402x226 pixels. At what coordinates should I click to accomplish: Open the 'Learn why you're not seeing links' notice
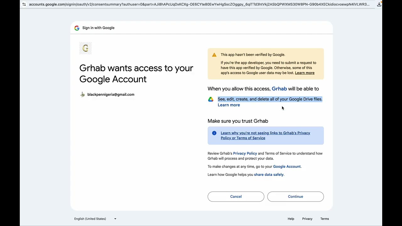coord(265,136)
